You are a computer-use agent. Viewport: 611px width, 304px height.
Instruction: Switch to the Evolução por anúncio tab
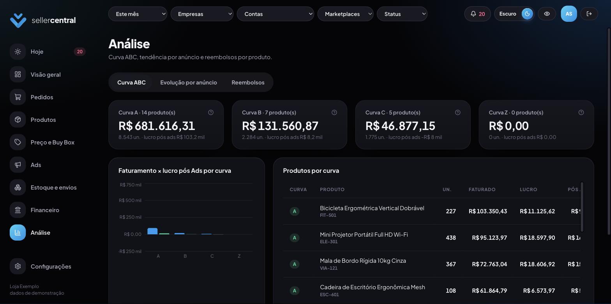(x=189, y=83)
